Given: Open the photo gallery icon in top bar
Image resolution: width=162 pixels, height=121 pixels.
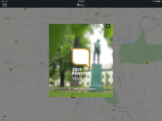Looking at the screenshot, I should (x=4, y=5).
